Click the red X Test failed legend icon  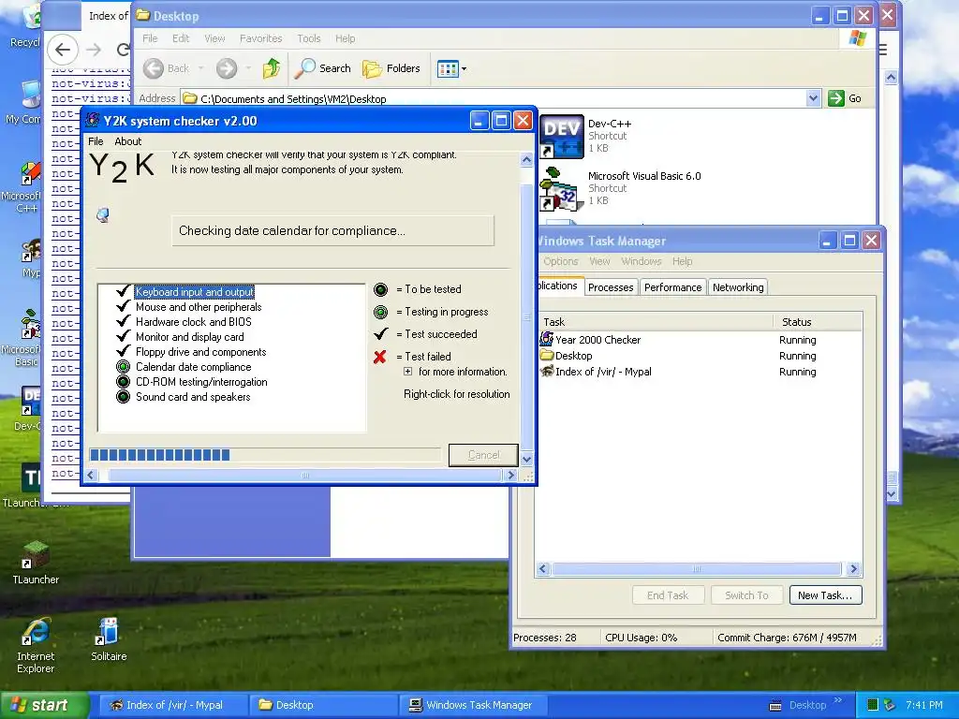(x=380, y=357)
